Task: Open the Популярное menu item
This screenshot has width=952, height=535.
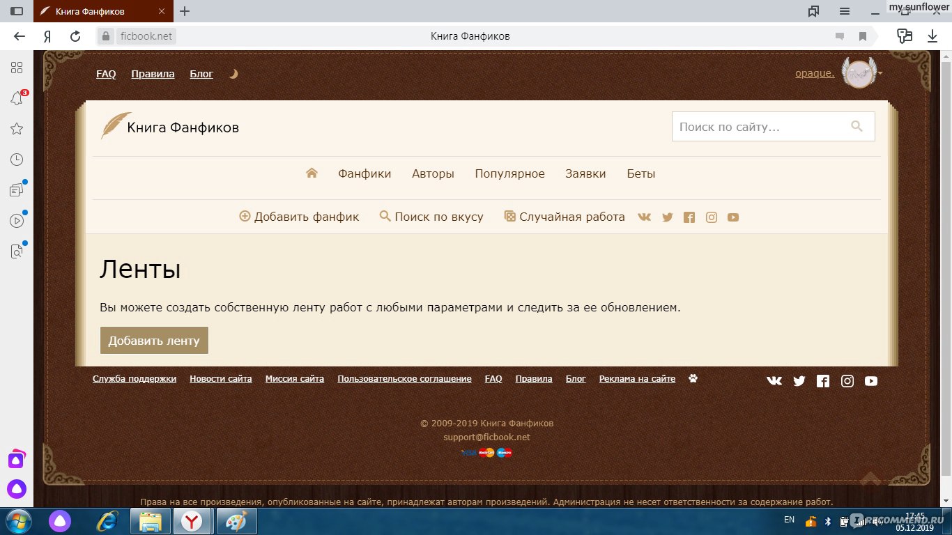Action: click(x=509, y=174)
